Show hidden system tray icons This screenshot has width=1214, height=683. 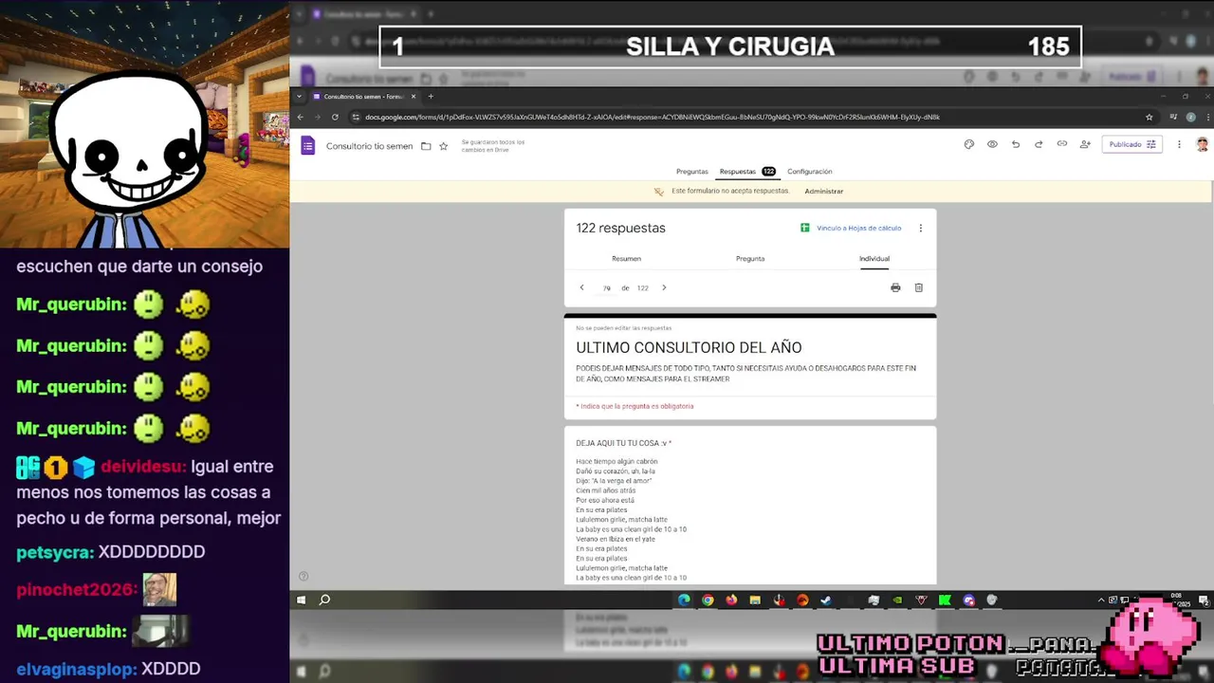tap(1101, 600)
